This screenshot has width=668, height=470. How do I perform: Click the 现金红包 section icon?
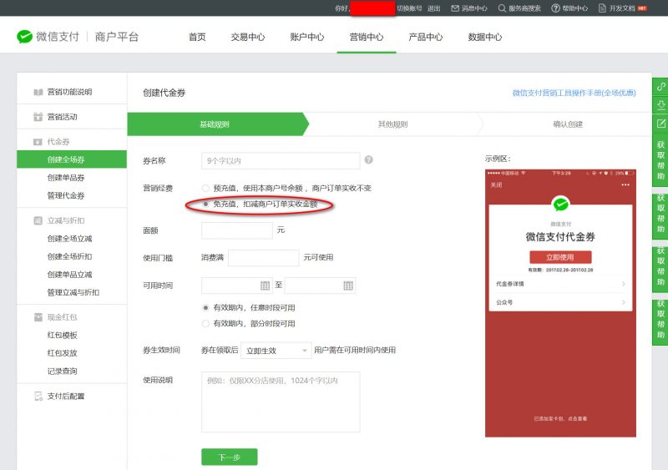click(x=38, y=317)
